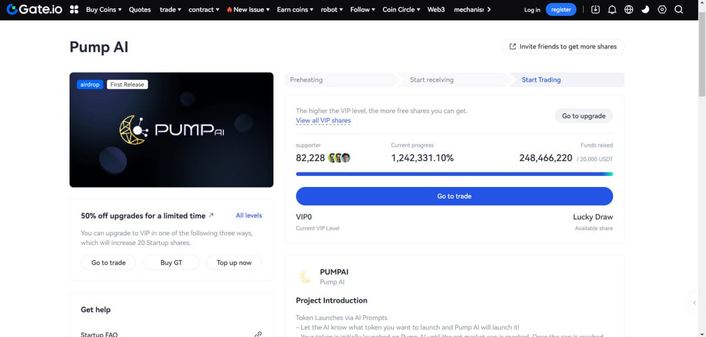The width and height of the screenshot is (706, 337).
Task: Expand the contract dropdown menu
Action: point(204,9)
